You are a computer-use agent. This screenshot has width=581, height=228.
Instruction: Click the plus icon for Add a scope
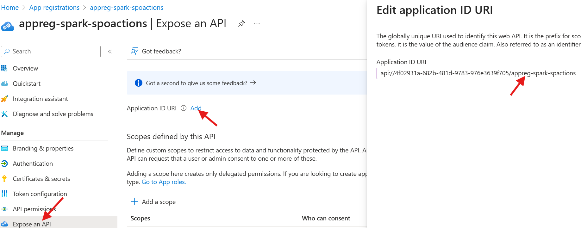point(134,202)
